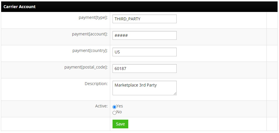Select the payment[postal_code] input box
Viewport: 279px width, 133px height.
(x=145, y=69)
